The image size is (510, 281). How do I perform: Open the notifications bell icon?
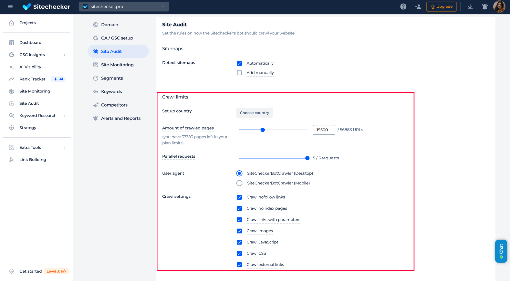click(x=484, y=6)
